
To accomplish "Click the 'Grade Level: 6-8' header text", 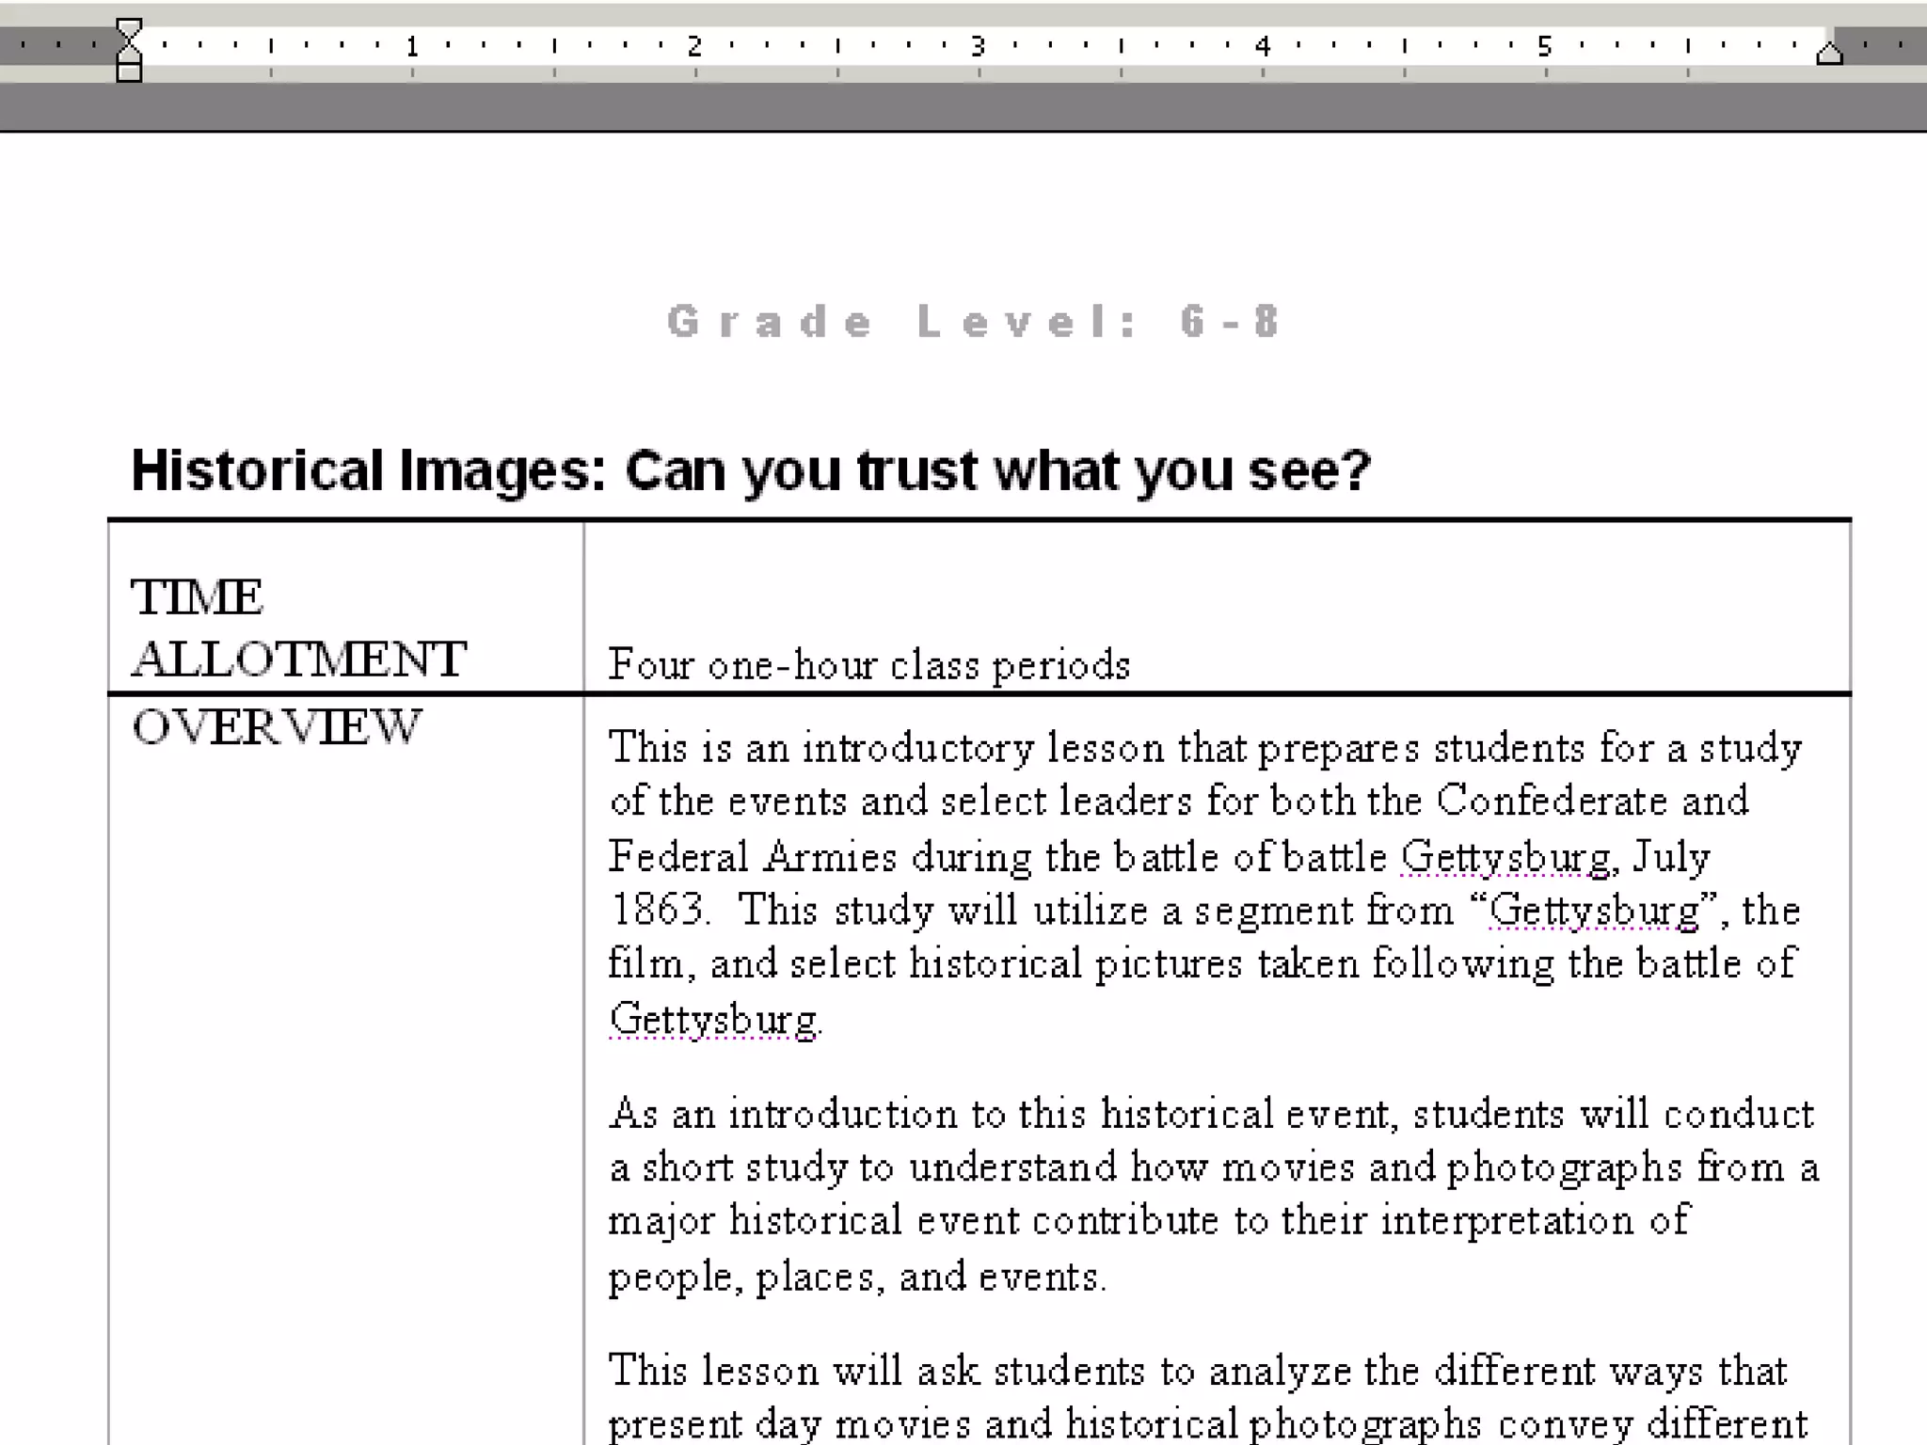I will point(973,322).
